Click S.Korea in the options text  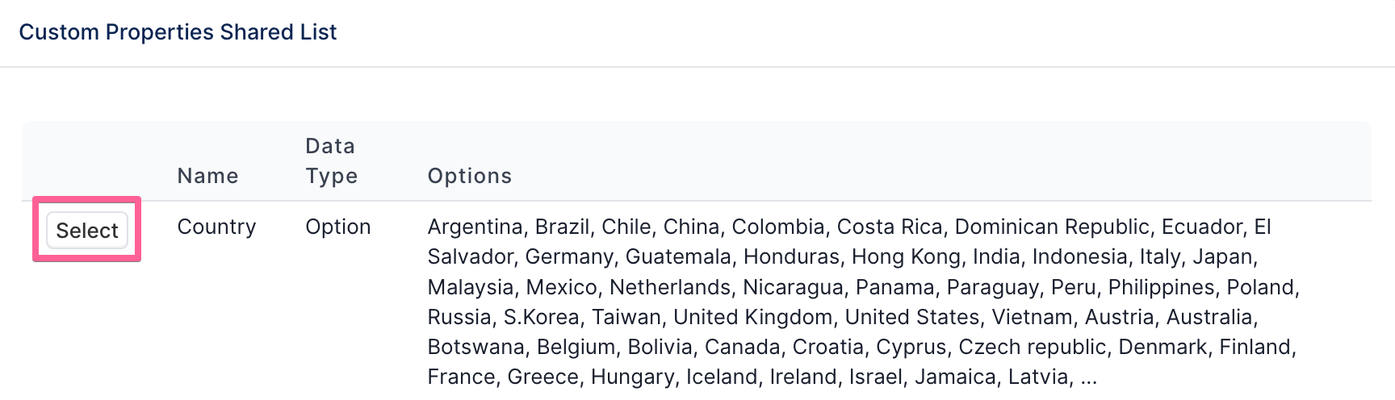[541, 317]
